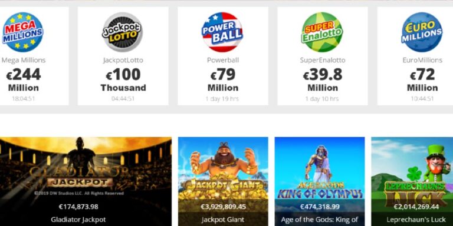The height and width of the screenshot is (226, 453).
Task: Click the €3,929,809.45 Jackpot Giant prize amount
Action: point(223,207)
